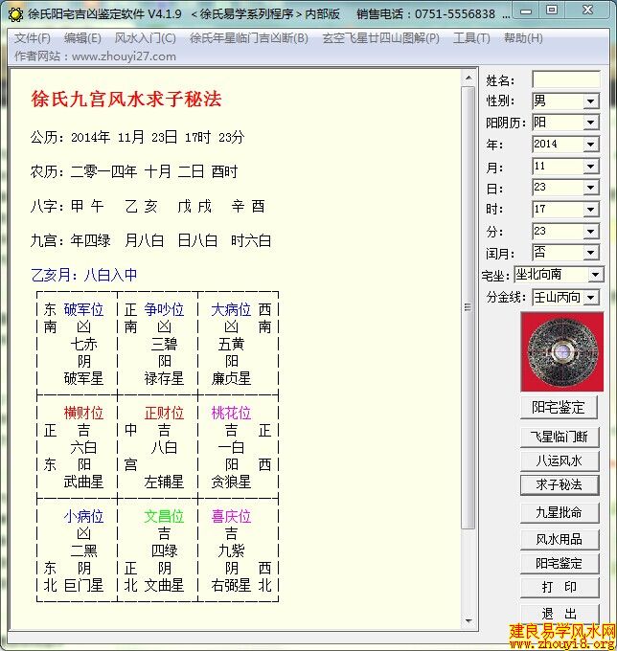617x651 pixels.
Task: Click the 退 出 exit button
Action: pos(560,614)
